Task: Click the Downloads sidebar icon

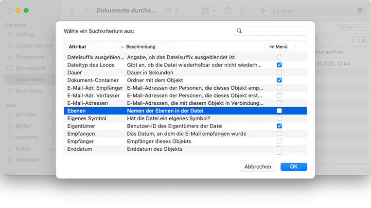Action: (x=10, y=91)
